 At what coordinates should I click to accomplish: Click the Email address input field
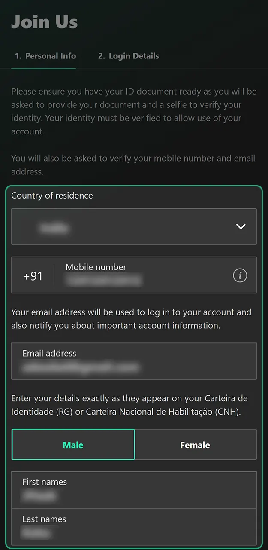[134, 361]
